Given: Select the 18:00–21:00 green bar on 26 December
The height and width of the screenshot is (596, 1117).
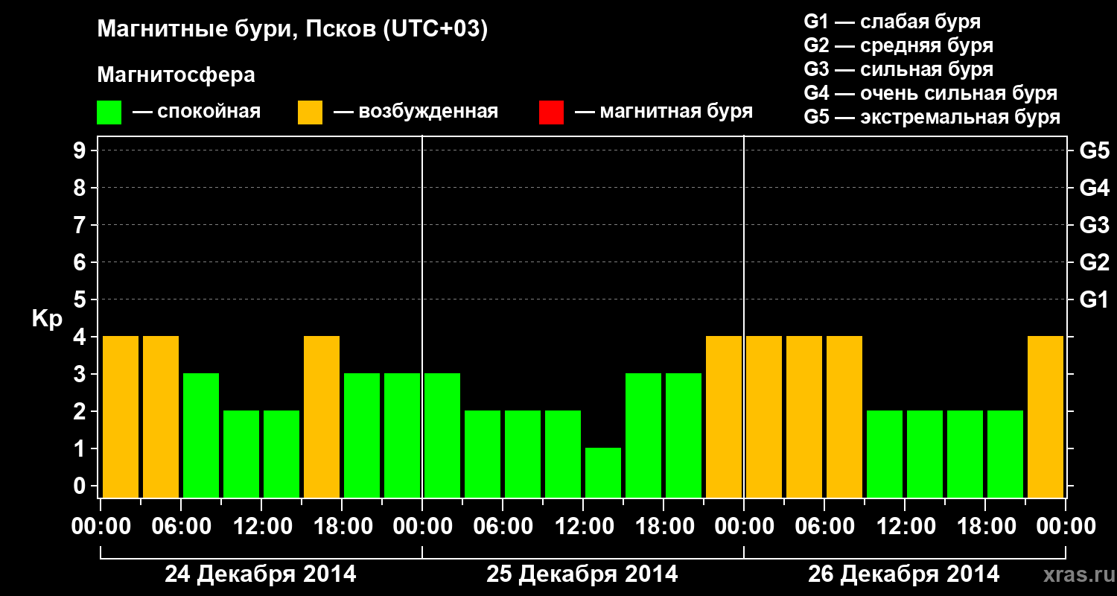Looking at the screenshot, I should [x=1005, y=454].
